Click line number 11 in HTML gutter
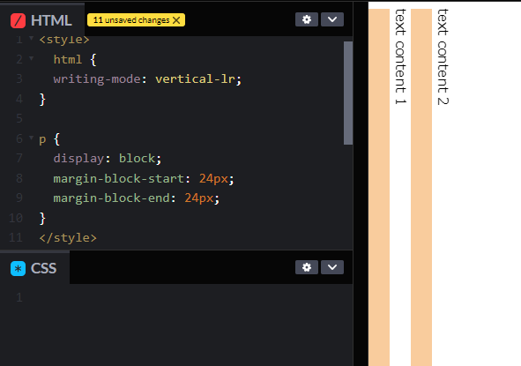Screen dimensions: 521x366 (16, 238)
